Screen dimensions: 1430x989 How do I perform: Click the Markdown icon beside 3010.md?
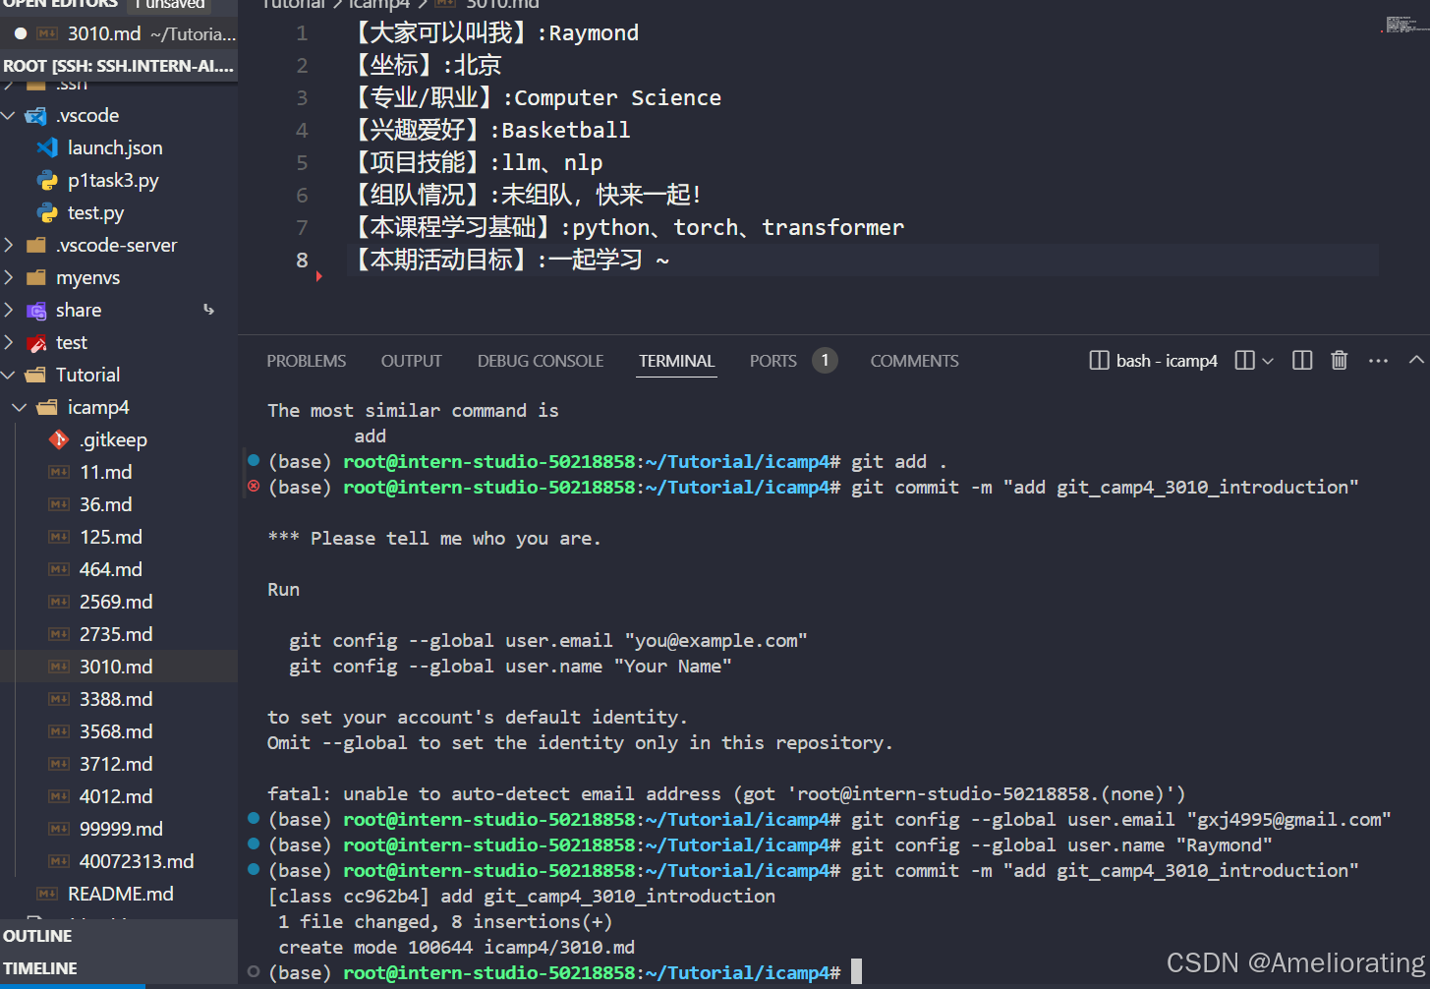tap(44, 32)
